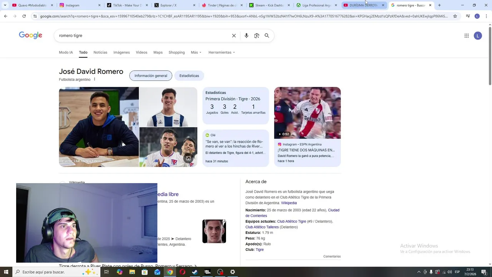The width and height of the screenshot is (492, 277).
Task: Bookmark this page with the star icon
Action: (x=455, y=16)
